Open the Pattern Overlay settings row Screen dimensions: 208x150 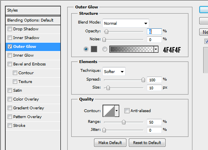pyautogui.click(x=33, y=117)
